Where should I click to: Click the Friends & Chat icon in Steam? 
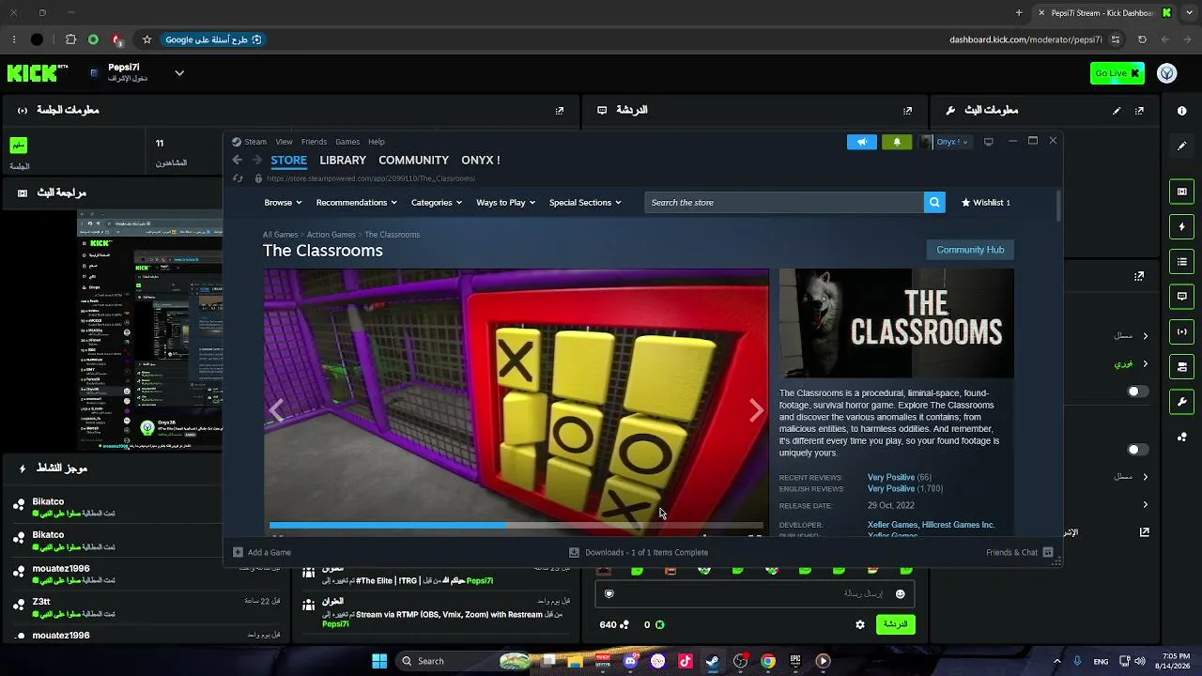coord(1048,552)
